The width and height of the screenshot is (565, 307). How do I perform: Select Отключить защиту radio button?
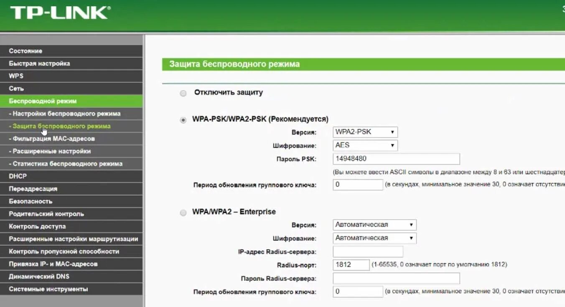point(183,93)
